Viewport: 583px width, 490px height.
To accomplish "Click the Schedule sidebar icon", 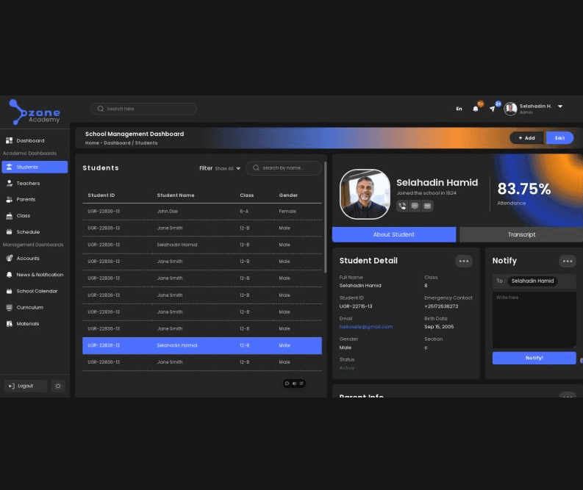I will pos(10,232).
